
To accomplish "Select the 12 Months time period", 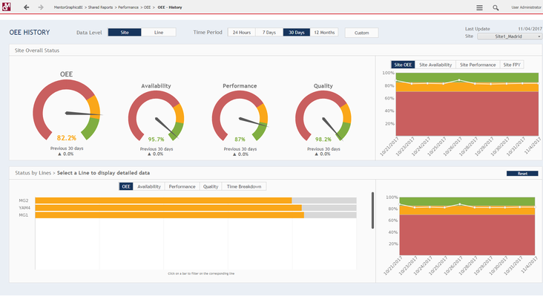I will click(x=324, y=33).
